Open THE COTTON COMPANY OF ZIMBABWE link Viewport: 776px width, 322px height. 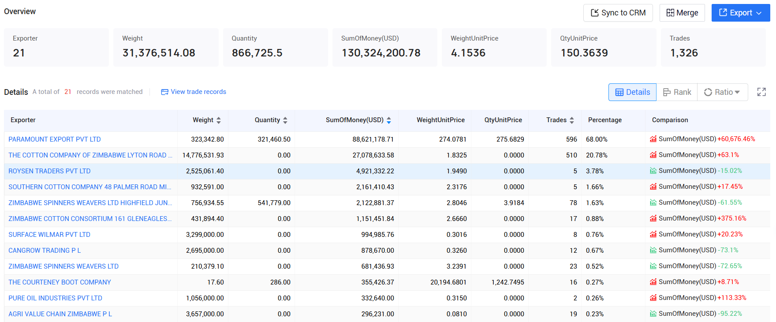[x=90, y=155]
